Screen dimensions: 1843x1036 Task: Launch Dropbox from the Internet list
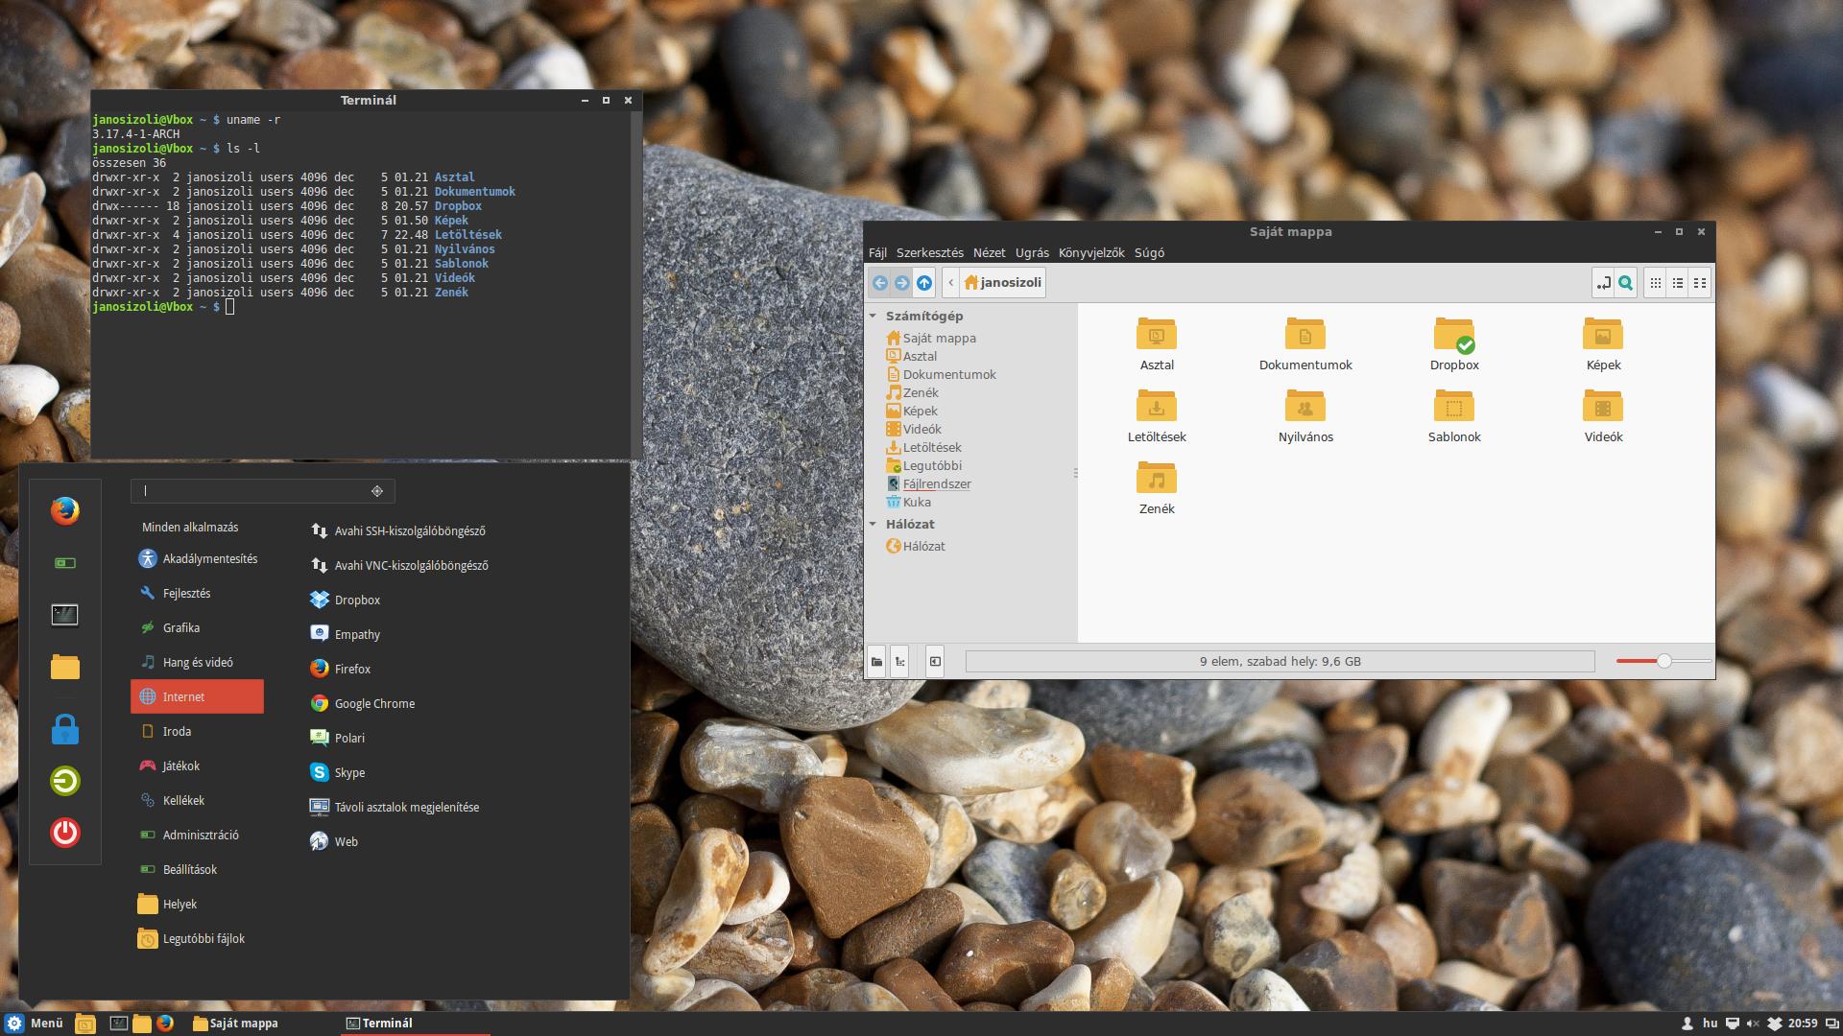click(346, 600)
